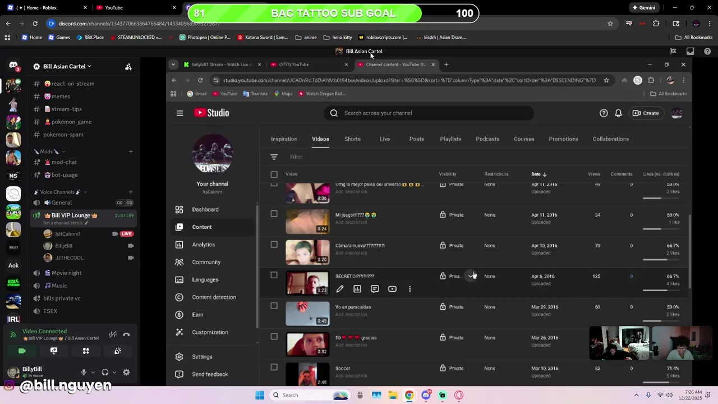This screenshot has width=718, height=404.
Task: Click the Windows Start button
Action: pos(259,395)
